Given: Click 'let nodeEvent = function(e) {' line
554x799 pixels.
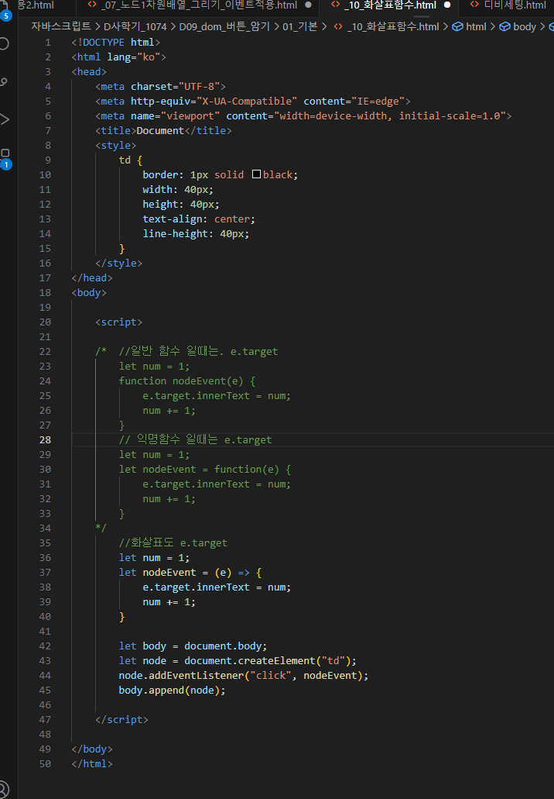Looking at the screenshot, I should 205,470.
